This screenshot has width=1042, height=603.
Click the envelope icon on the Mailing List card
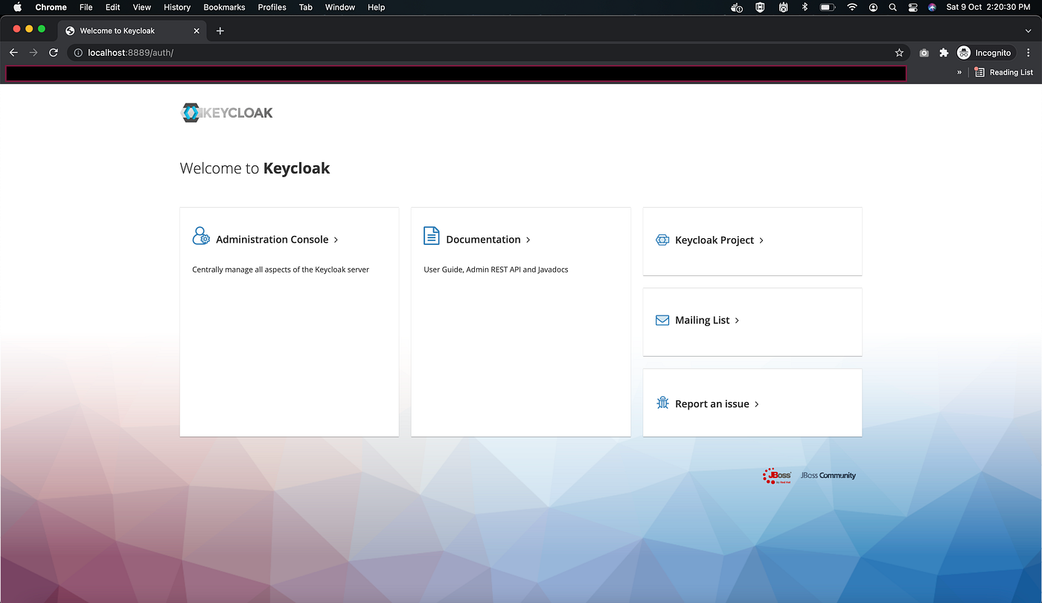(x=662, y=319)
